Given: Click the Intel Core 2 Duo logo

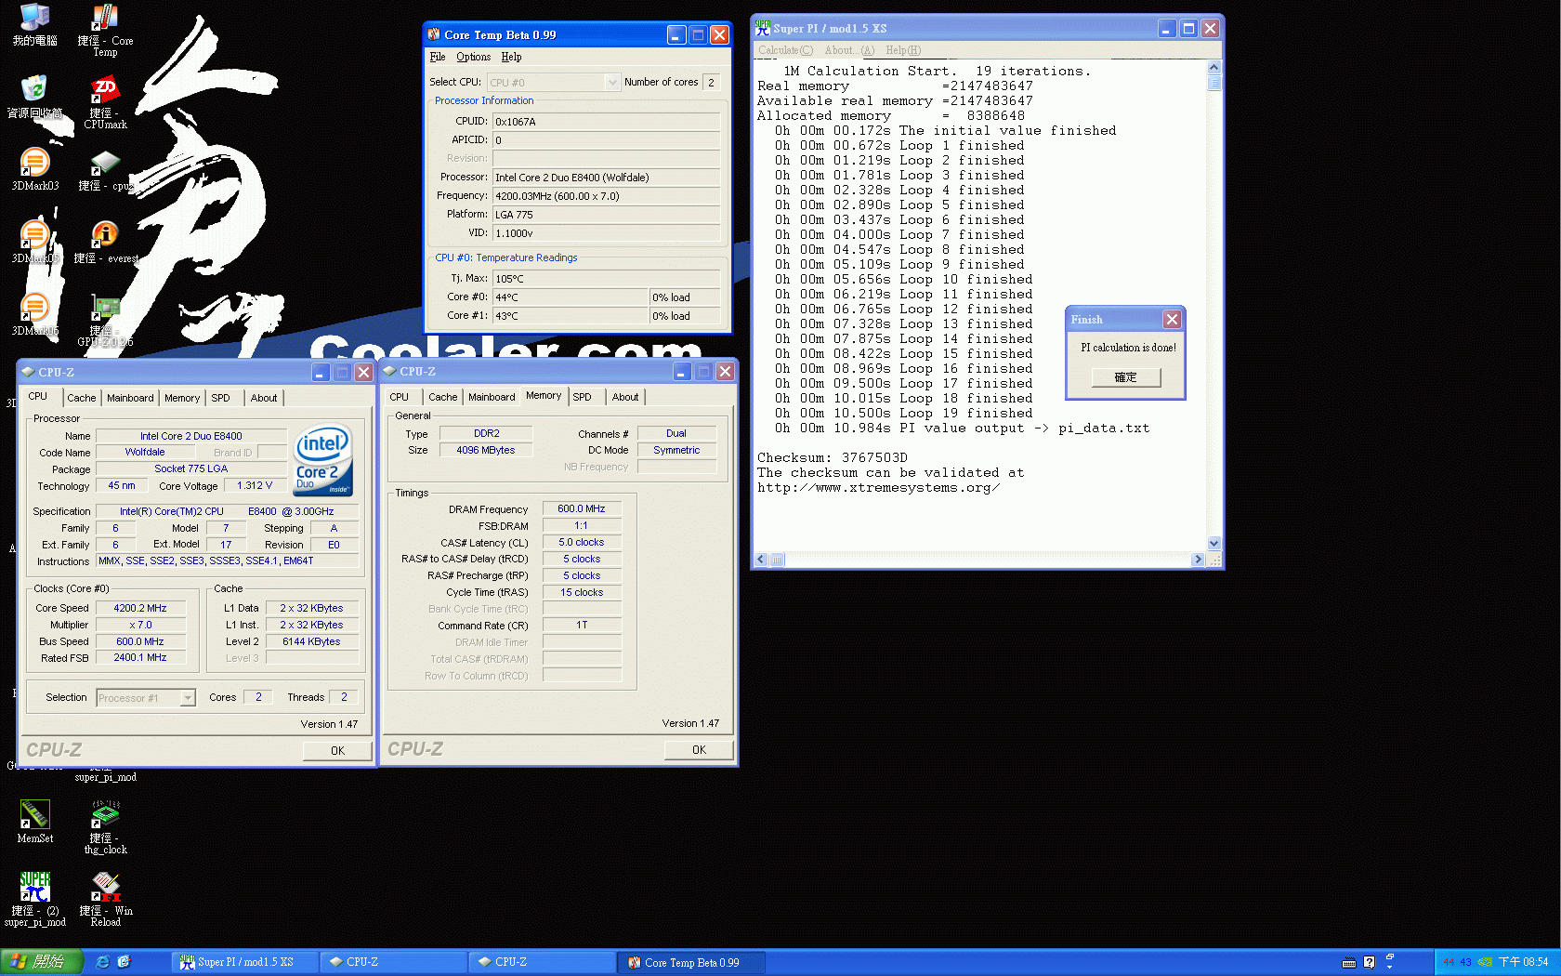Looking at the screenshot, I should click(x=322, y=459).
